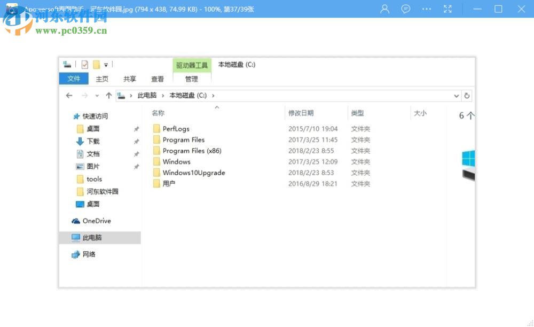Image resolution: width=534 pixels, height=327 pixels.
Task: Unpin 桌面 using its pin icon
Action: pos(137,129)
